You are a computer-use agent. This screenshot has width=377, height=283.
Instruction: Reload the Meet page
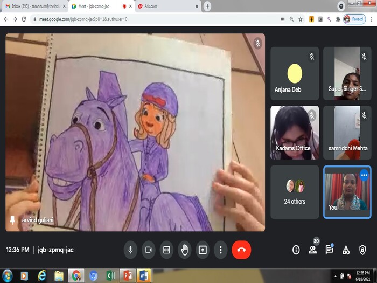tap(24, 19)
